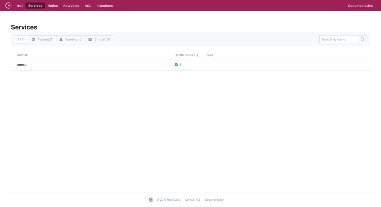Open the footer Documentation link

pos(214,200)
